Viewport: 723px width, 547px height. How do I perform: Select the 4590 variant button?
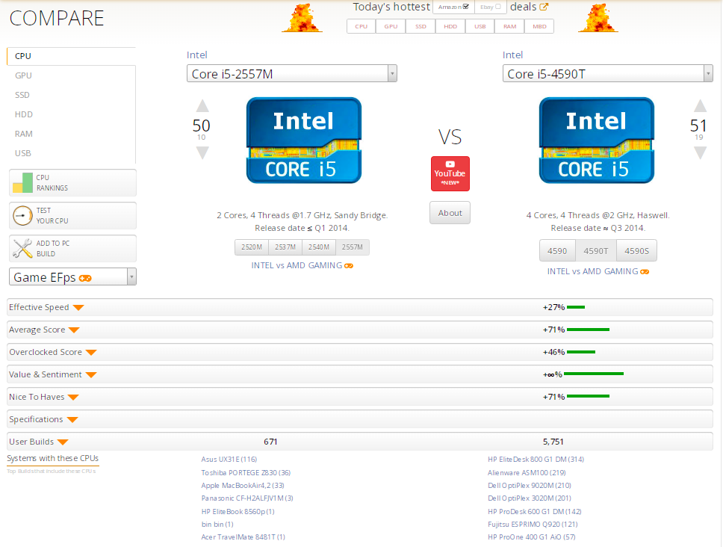557,251
